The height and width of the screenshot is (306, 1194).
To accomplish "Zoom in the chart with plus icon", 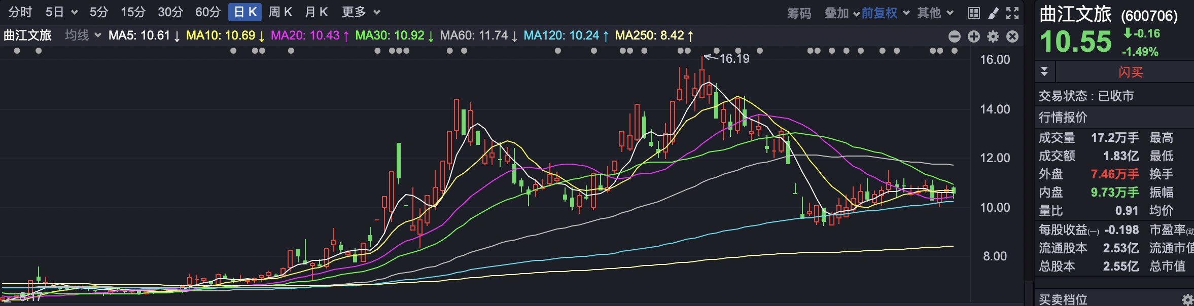I will click(974, 36).
